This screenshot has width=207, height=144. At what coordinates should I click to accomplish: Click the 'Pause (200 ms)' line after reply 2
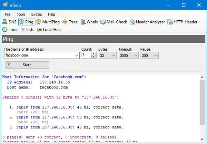pyautogui.click(x=32, y=122)
